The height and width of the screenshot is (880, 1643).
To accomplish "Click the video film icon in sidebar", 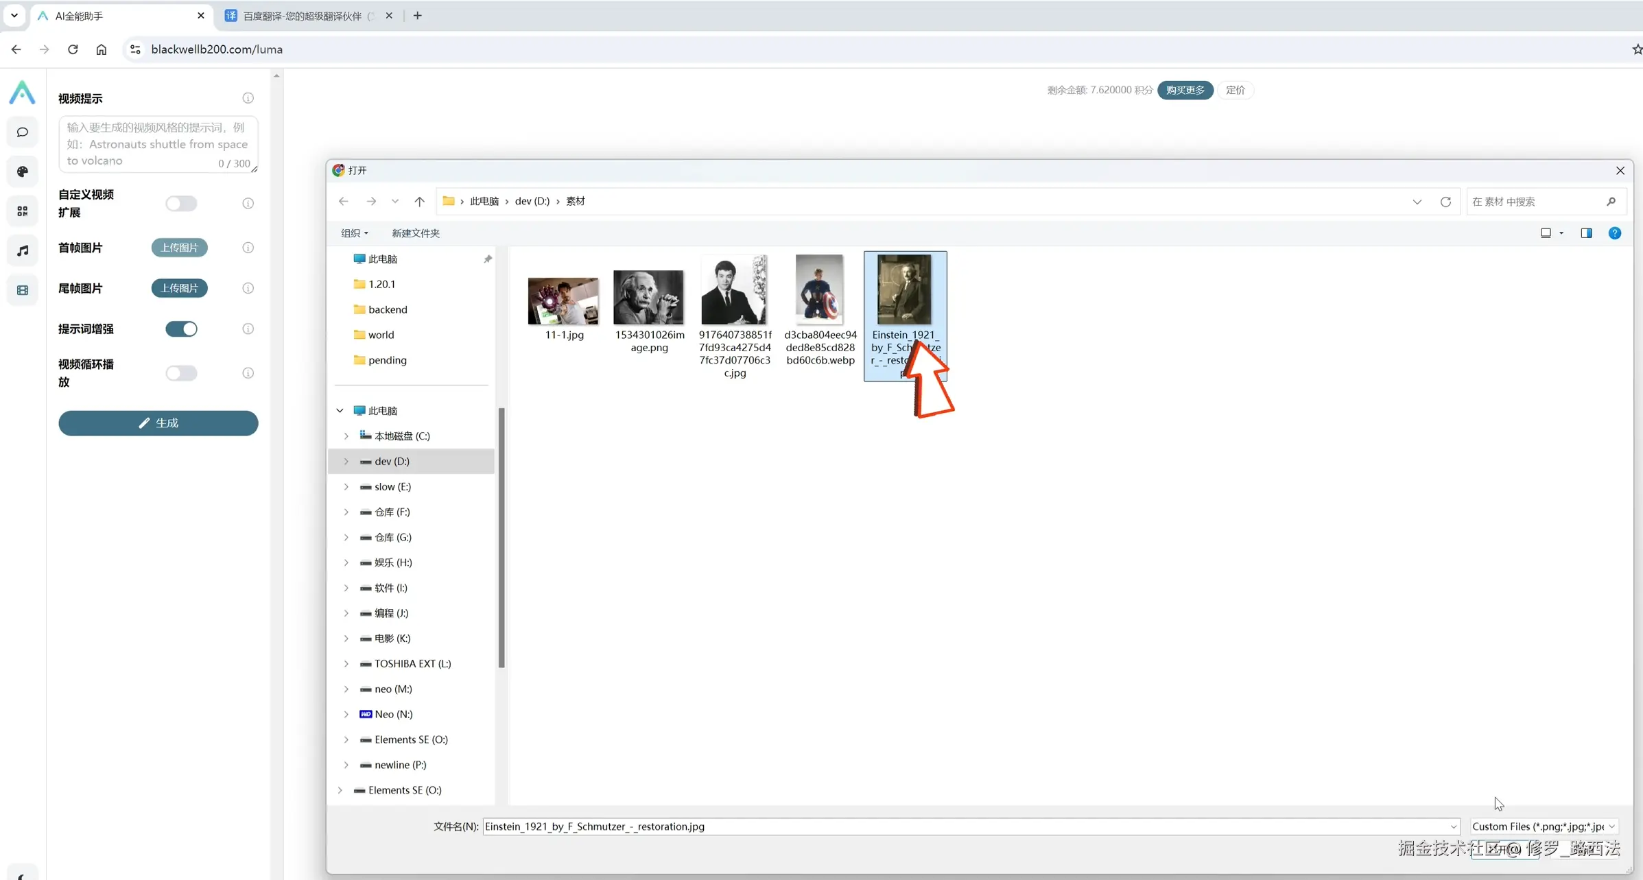I will tap(23, 290).
